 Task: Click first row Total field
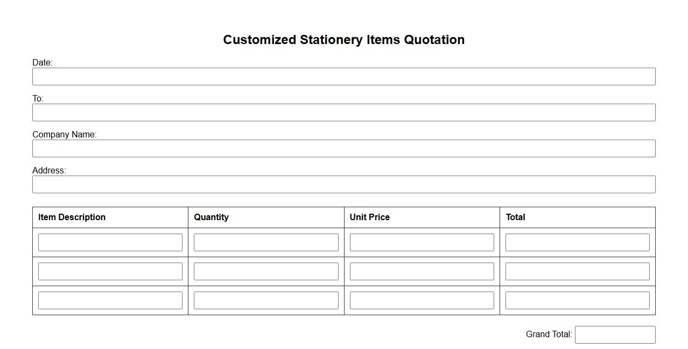click(577, 242)
